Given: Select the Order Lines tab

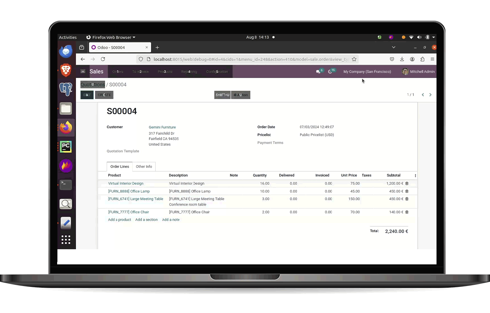Looking at the screenshot, I should tap(120, 167).
